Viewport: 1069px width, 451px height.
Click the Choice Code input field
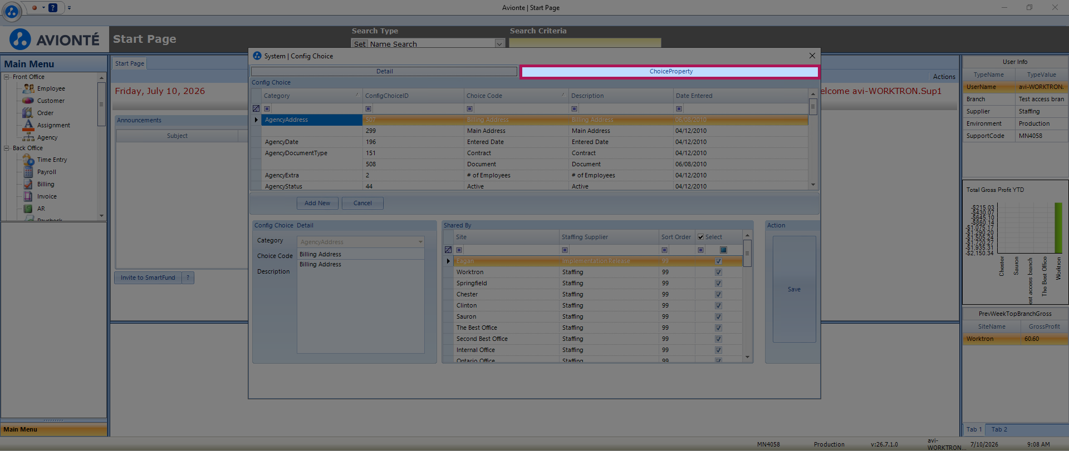click(x=361, y=254)
